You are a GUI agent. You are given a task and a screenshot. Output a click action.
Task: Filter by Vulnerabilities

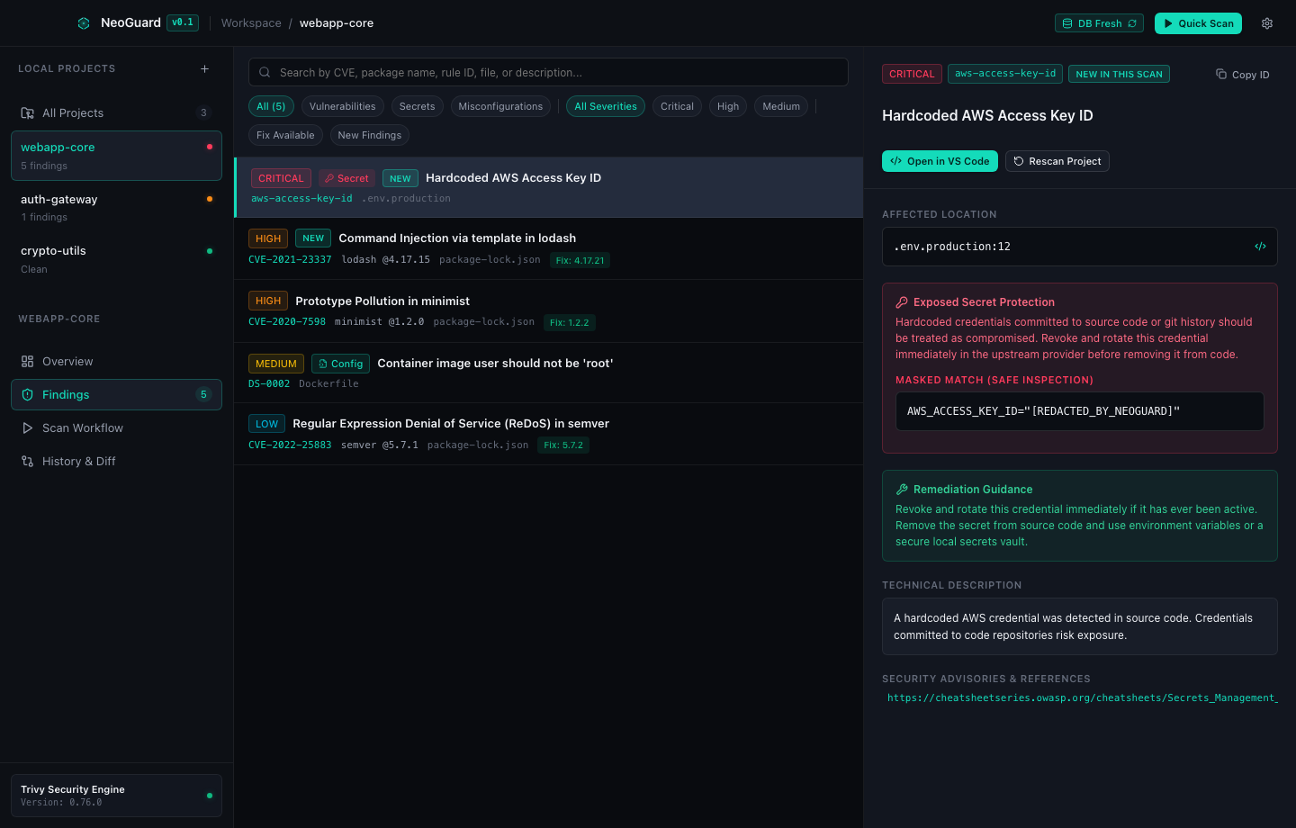pyautogui.click(x=343, y=106)
